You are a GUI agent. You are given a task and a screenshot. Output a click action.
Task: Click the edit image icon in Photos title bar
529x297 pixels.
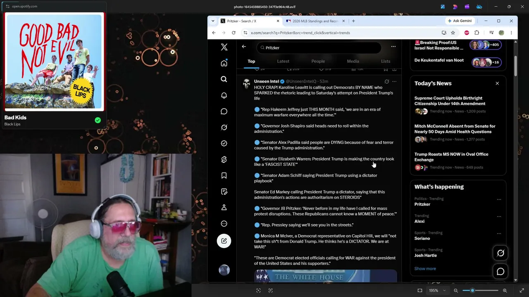(443, 7)
